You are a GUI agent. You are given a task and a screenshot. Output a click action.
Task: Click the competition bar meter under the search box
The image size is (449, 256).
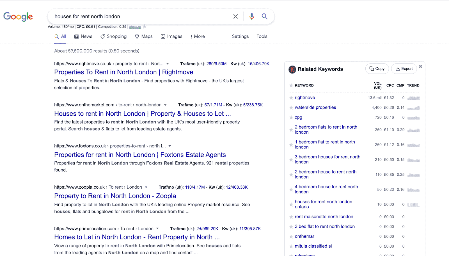(x=135, y=27)
